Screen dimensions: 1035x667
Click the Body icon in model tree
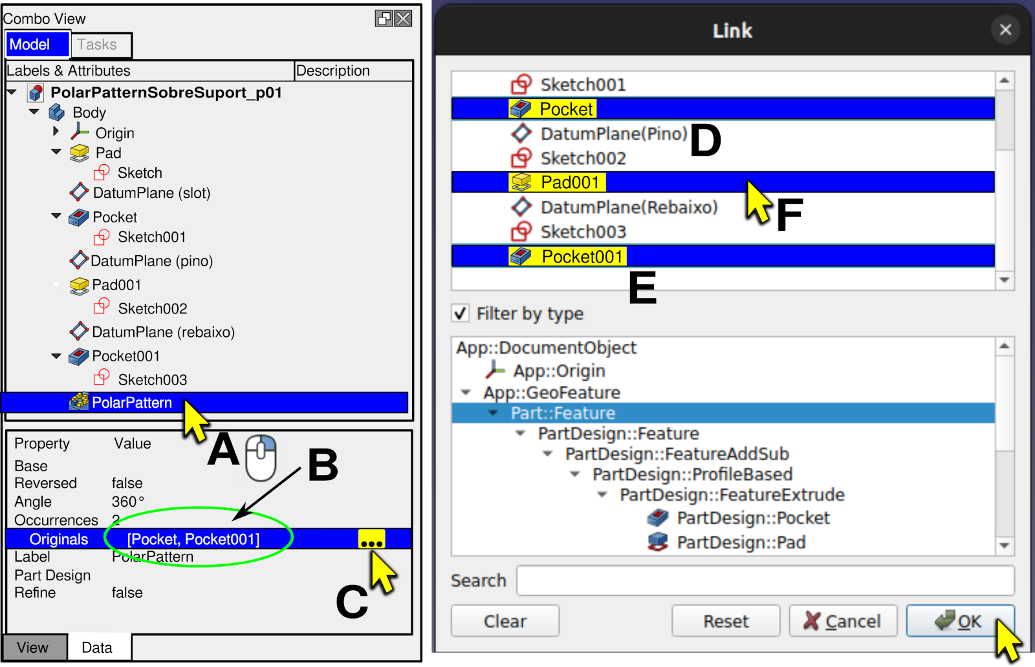57,113
